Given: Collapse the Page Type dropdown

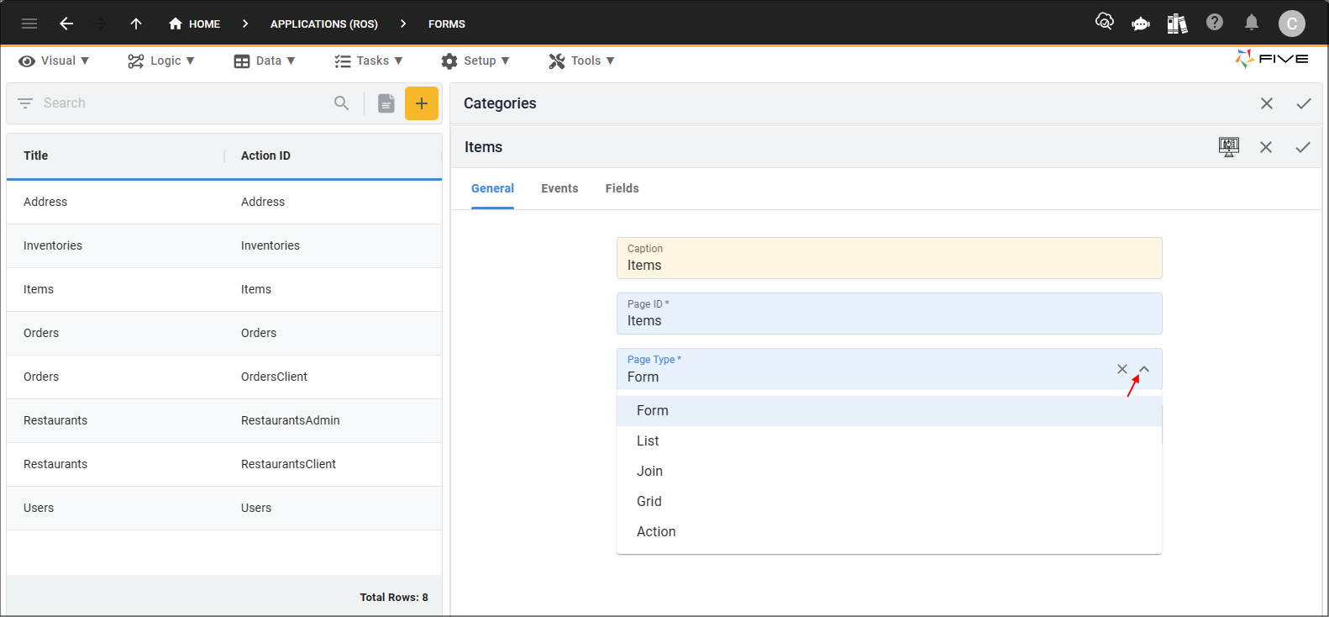Looking at the screenshot, I should click(x=1144, y=369).
